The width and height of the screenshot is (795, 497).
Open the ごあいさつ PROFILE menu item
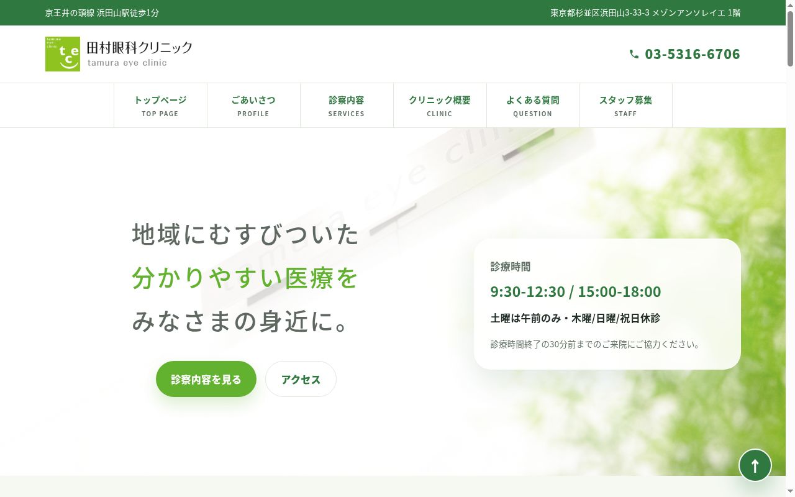coord(253,106)
